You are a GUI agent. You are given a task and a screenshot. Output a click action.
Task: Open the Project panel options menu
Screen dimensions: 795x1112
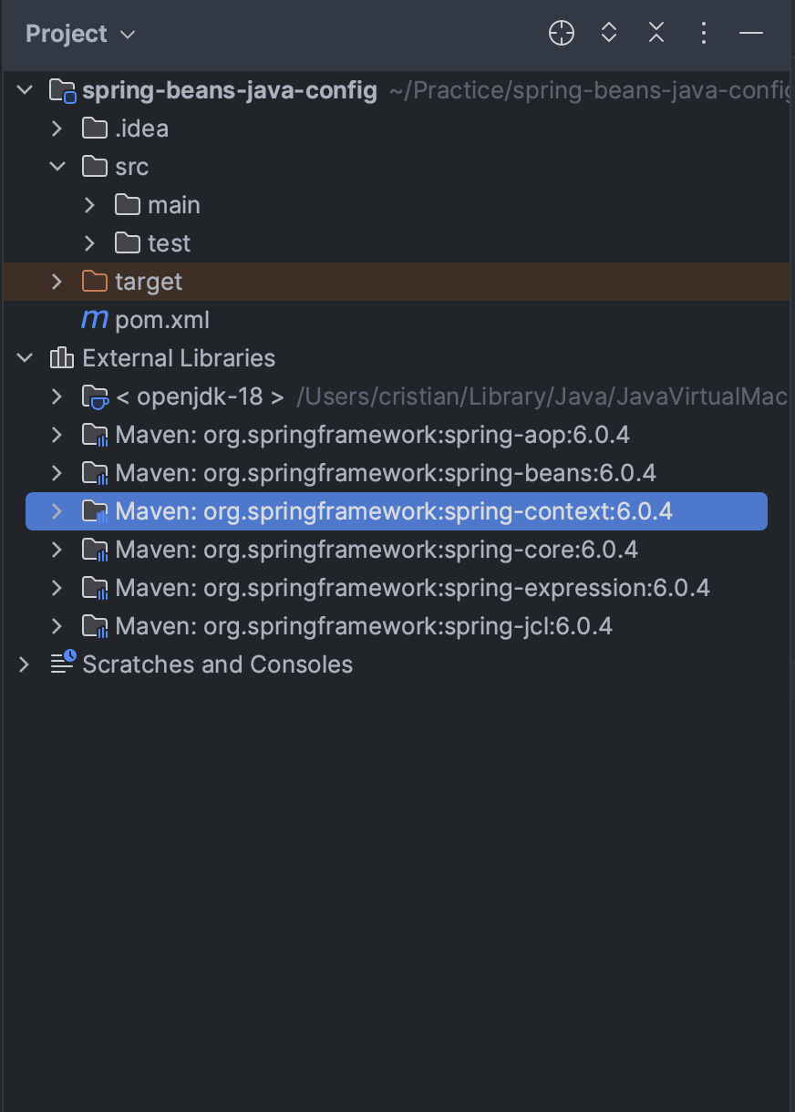click(703, 34)
